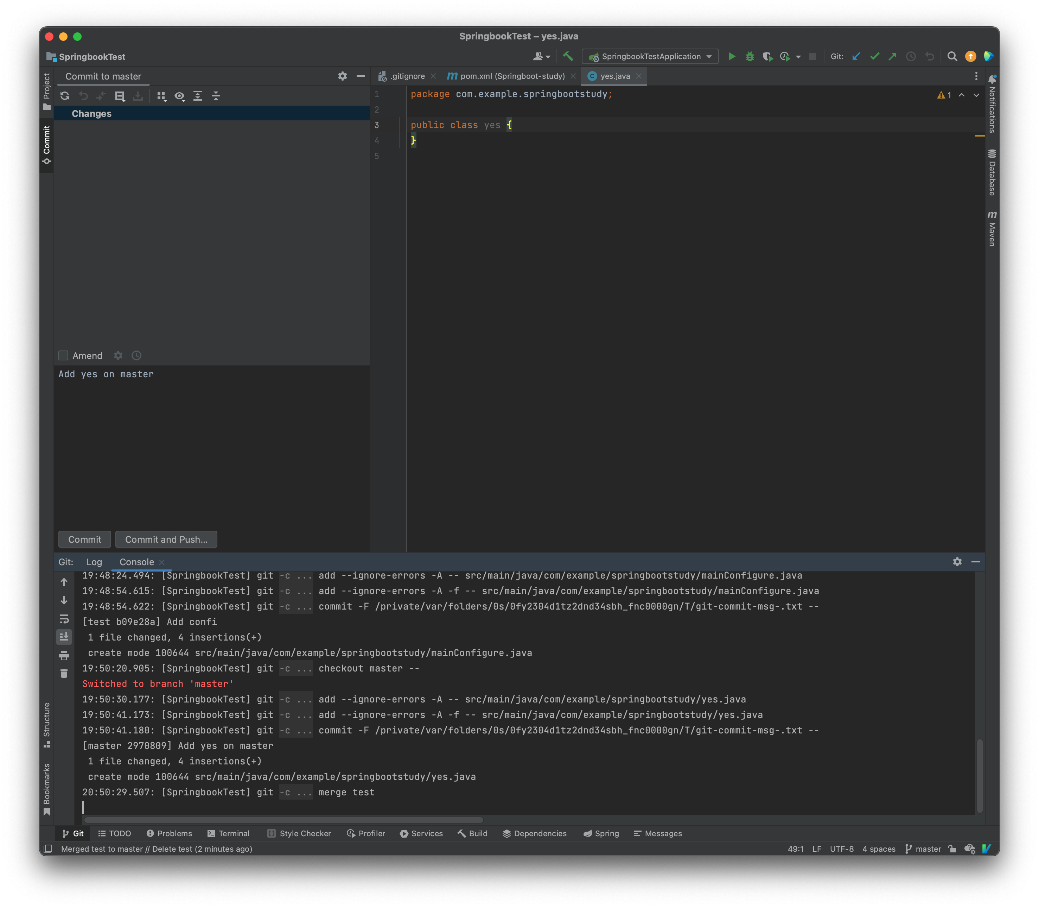Open Maven side panel
1039x908 pixels.
click(x=992, y=228)
